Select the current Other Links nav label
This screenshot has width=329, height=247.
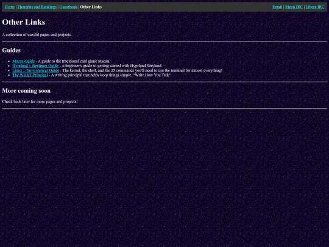91,7
